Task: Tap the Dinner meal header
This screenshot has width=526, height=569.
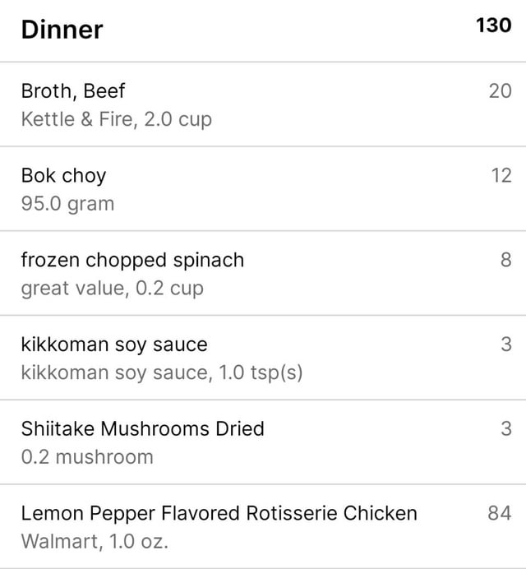Action: (x=62, y=30)
